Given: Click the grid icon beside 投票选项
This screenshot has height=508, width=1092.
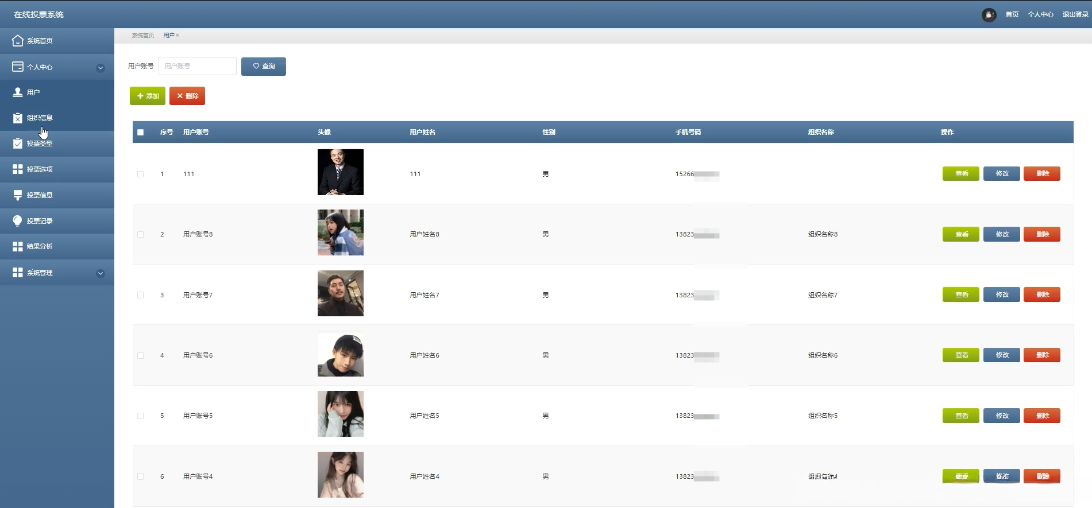Looking at the screenshot, I should 18,169.
